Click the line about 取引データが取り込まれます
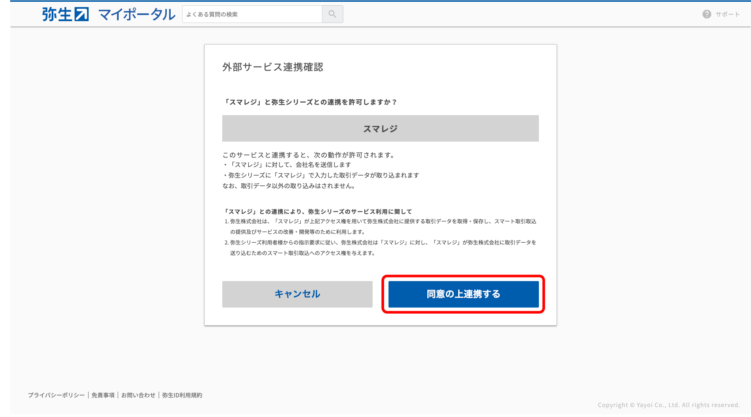Screen dimensions: 751x417 [x=321, y=175]
